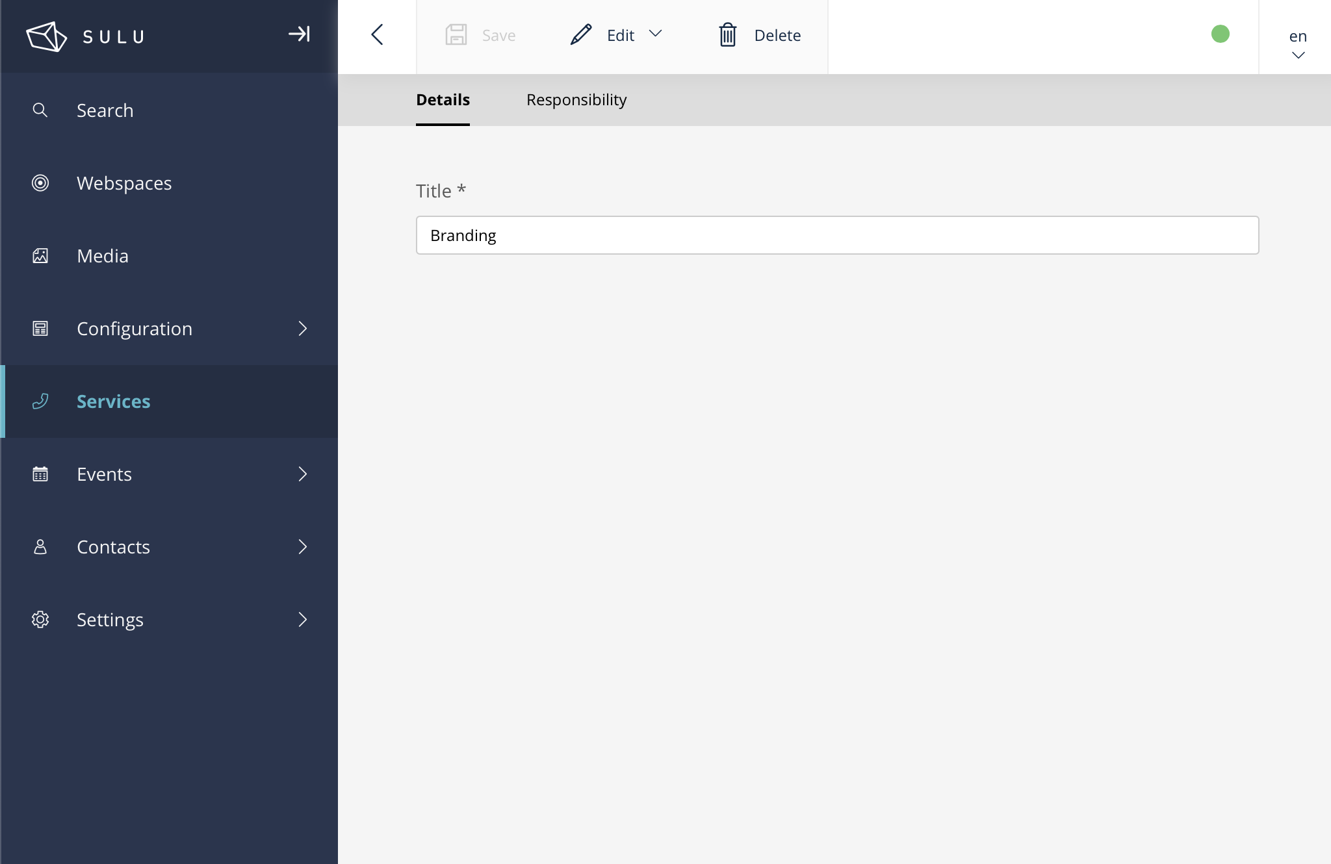Viewport: 1331px width, 864px height.
Task: Click the Title input field
Action: click(x=837, y=235)
